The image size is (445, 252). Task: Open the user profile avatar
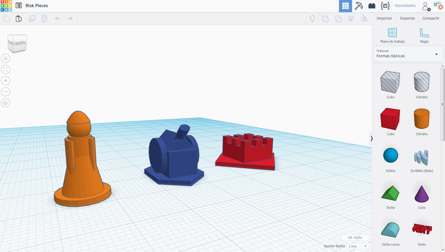pyautogui.click(x=438, y=6)
